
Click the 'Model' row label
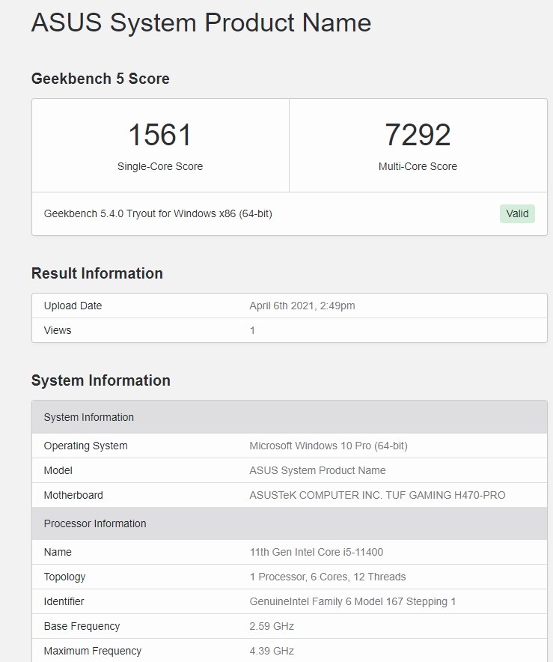58,470
